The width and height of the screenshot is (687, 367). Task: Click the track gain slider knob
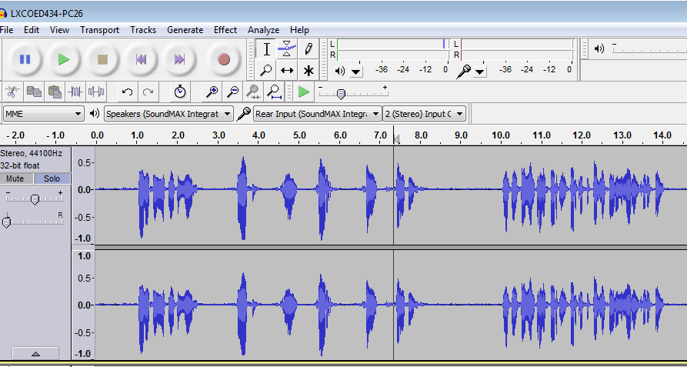34,199
